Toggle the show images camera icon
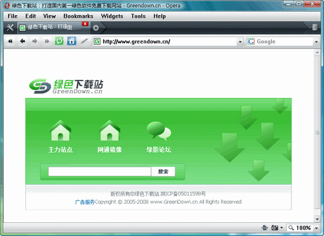This screenshot has height=236, width=324. coord(275,228)
